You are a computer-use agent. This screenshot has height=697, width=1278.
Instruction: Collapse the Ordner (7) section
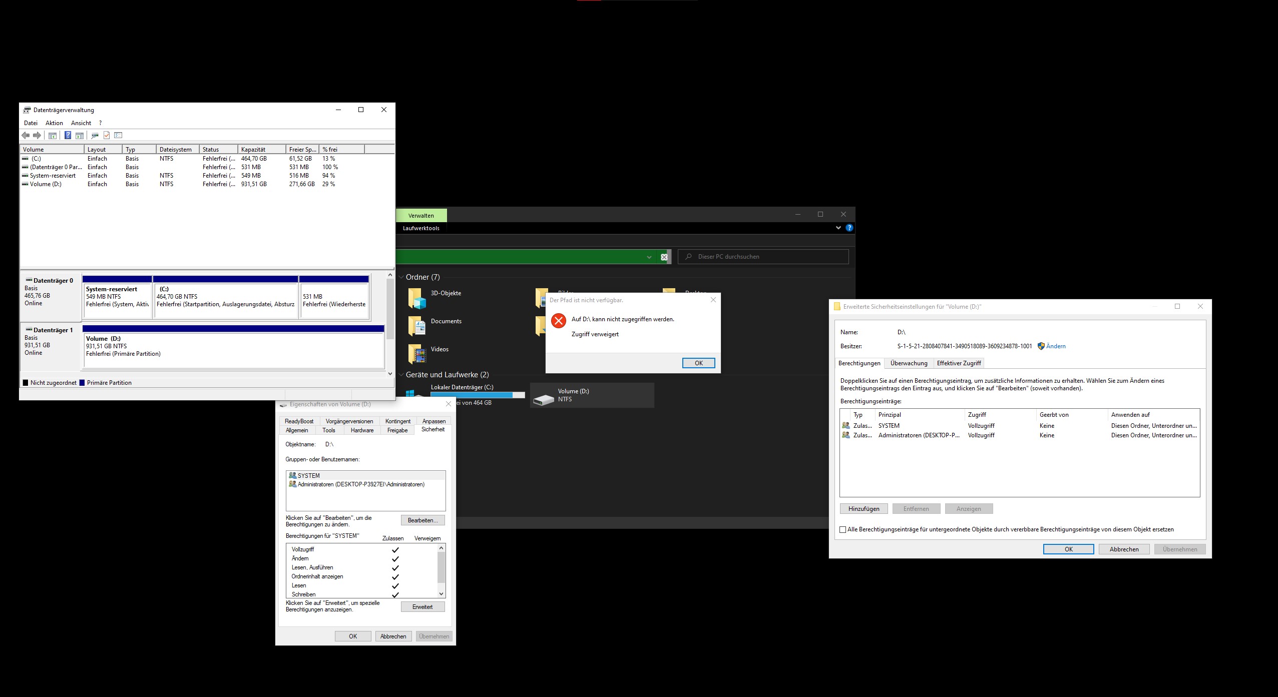[x=401, y=277]
